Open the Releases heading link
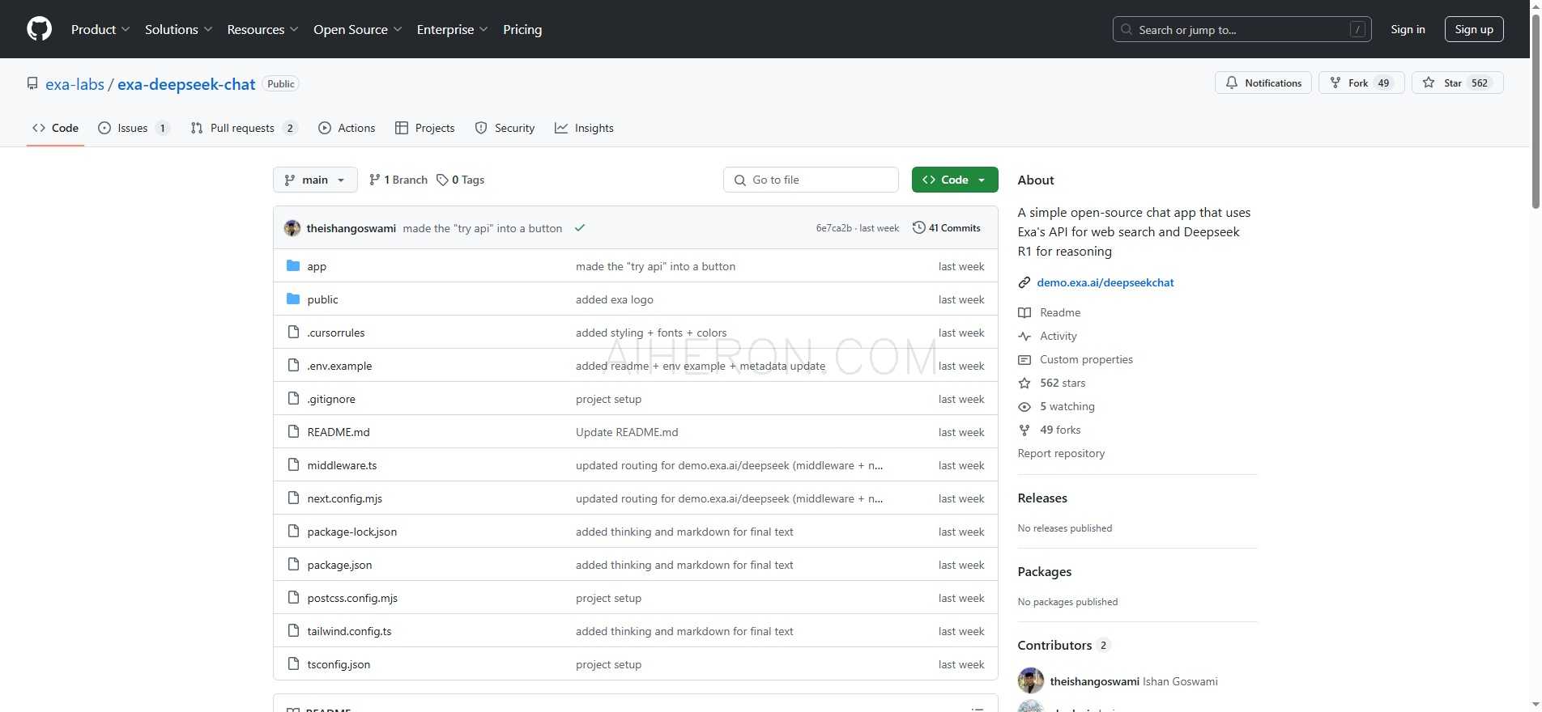This screenshot has height=712, width=1542. pos(1042,498)
